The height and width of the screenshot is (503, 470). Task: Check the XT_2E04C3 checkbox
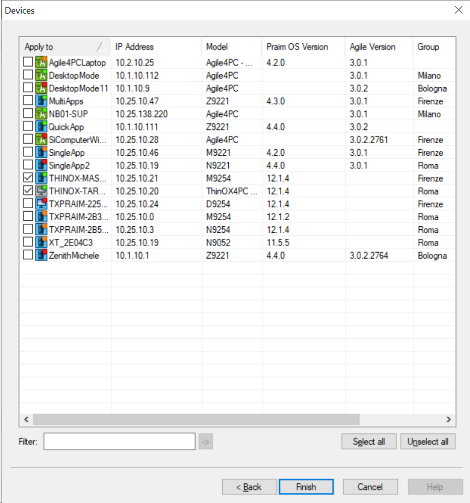click(x=28, y=241)
